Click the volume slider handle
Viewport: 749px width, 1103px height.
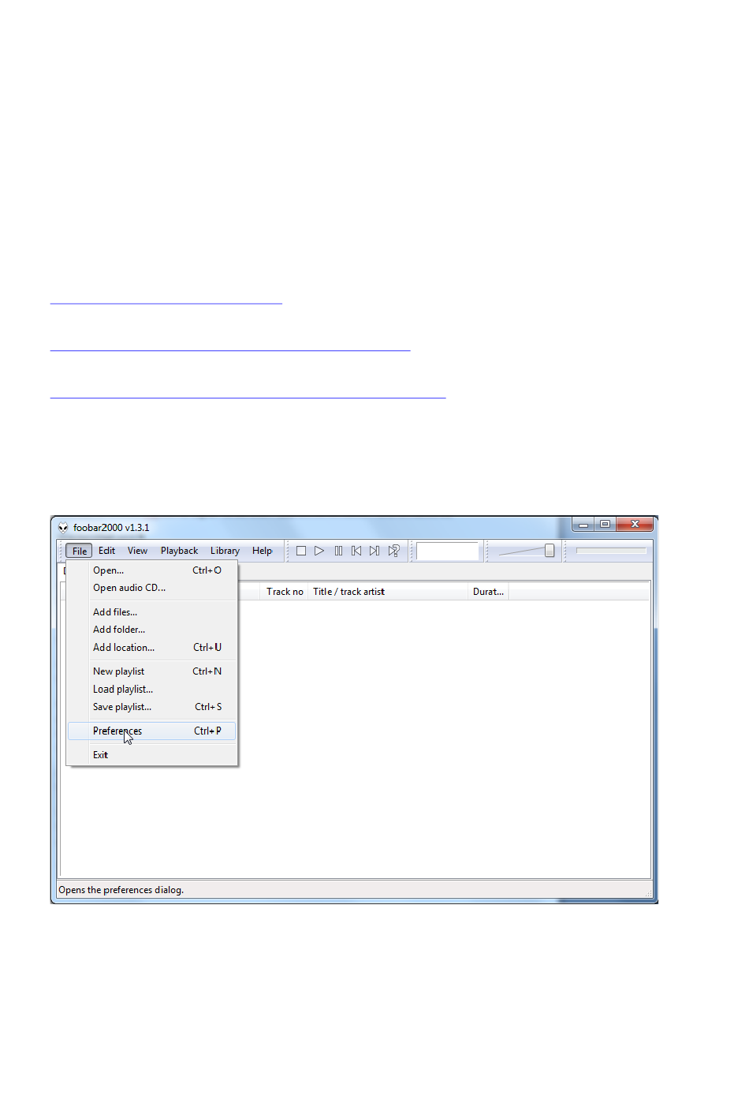(550, 551)
